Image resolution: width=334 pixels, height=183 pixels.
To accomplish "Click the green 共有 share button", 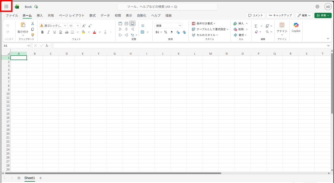I will pyautogui.click(x=323, y=15).
